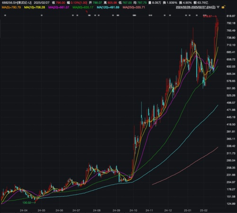Open the date range dropdown triangle
The height and width of the screenshot is (213, 237).
point(218,7)
